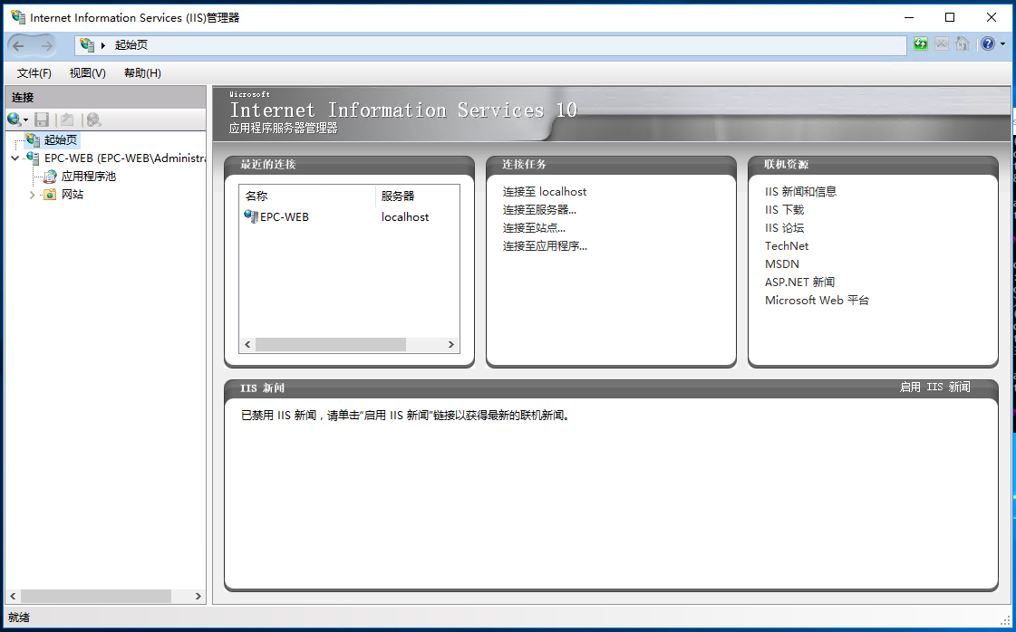This screenshot has width=1016, height=632.
Task: Click right arrow of connections pane scrollbar
Action: tap(198, 596)
